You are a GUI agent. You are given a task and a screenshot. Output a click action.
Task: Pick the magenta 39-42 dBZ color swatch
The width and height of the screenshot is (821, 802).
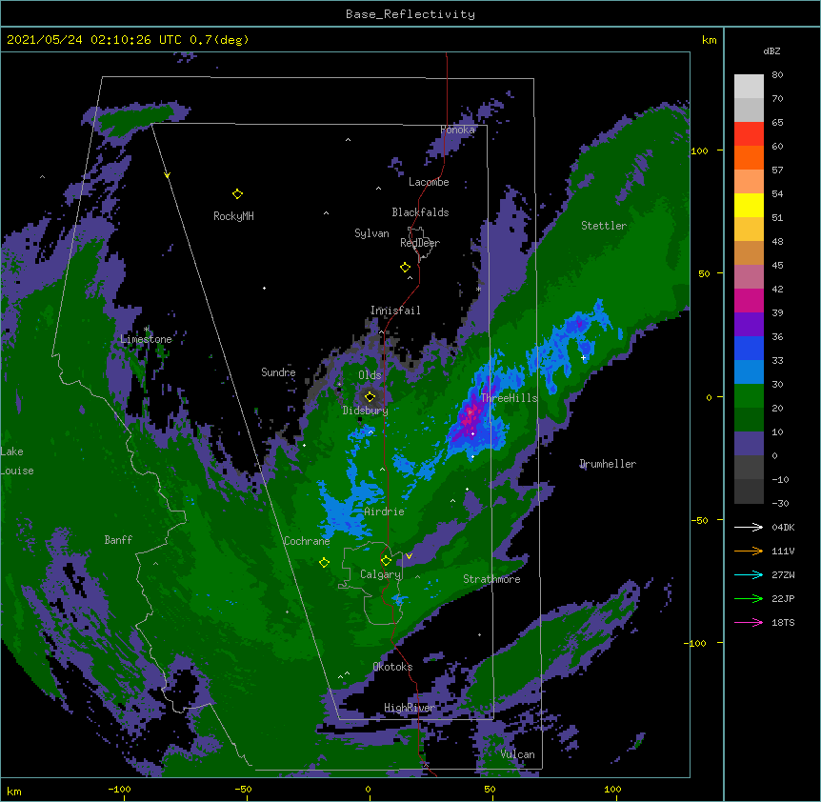click(x=749, y=300)
